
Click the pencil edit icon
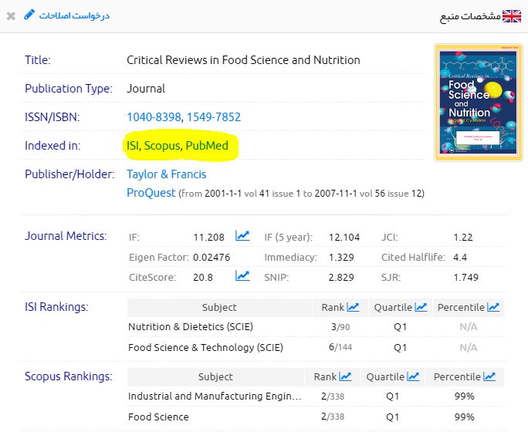tap(29, 15)
